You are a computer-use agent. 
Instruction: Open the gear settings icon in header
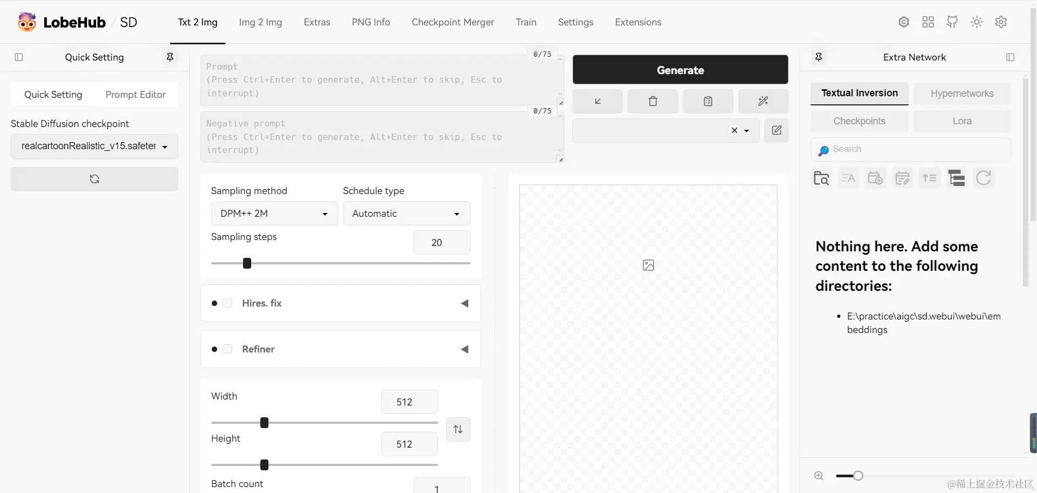(x=1001, y=22)
